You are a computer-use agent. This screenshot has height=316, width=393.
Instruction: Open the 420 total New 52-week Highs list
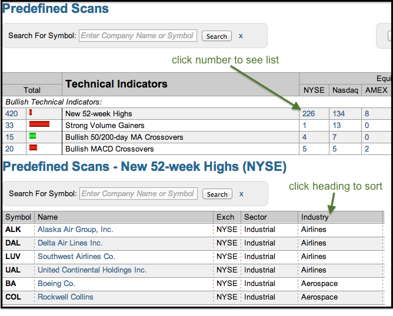coord(12,113)
